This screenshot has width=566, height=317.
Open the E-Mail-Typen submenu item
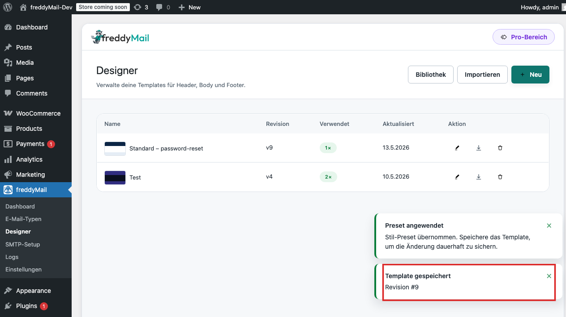tap(23, 219)
